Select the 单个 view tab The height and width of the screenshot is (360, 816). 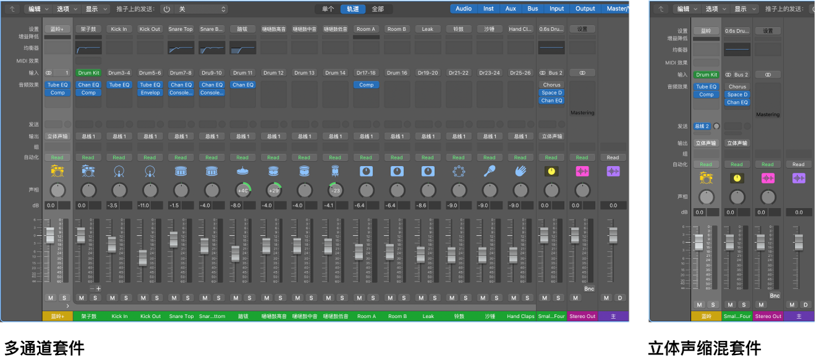[328, 9]
